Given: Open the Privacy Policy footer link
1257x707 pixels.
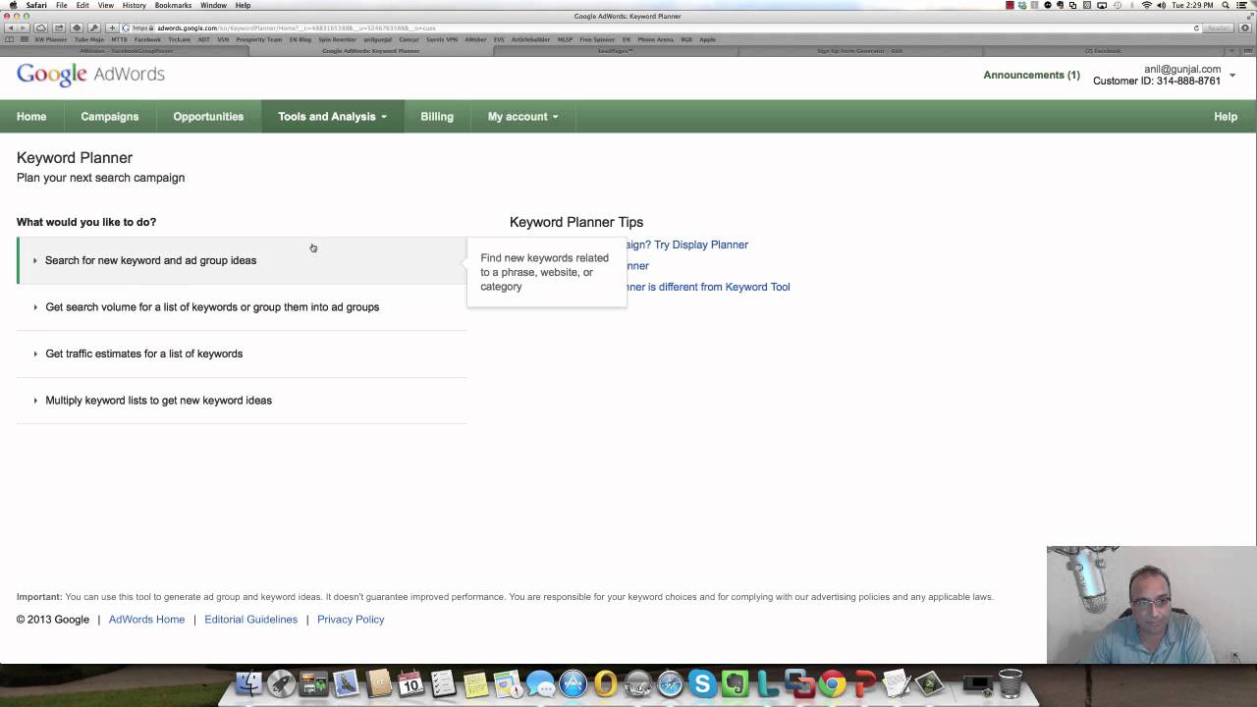Looking at the screenshot, I should pos(351,620).
